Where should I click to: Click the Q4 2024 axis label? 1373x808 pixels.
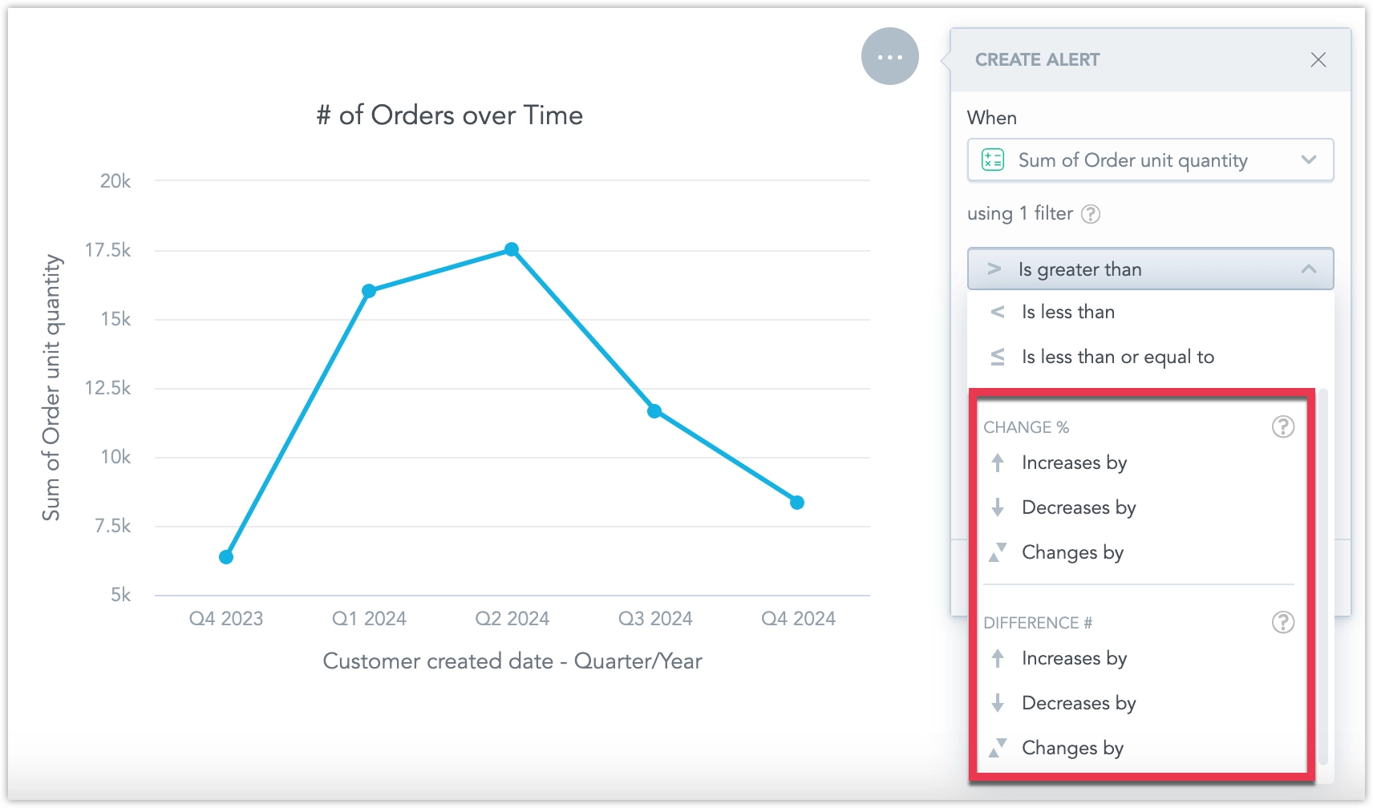coord(798,619)
